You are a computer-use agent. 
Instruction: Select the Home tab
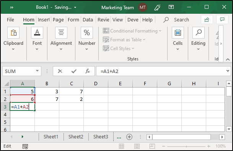point(29,19)
